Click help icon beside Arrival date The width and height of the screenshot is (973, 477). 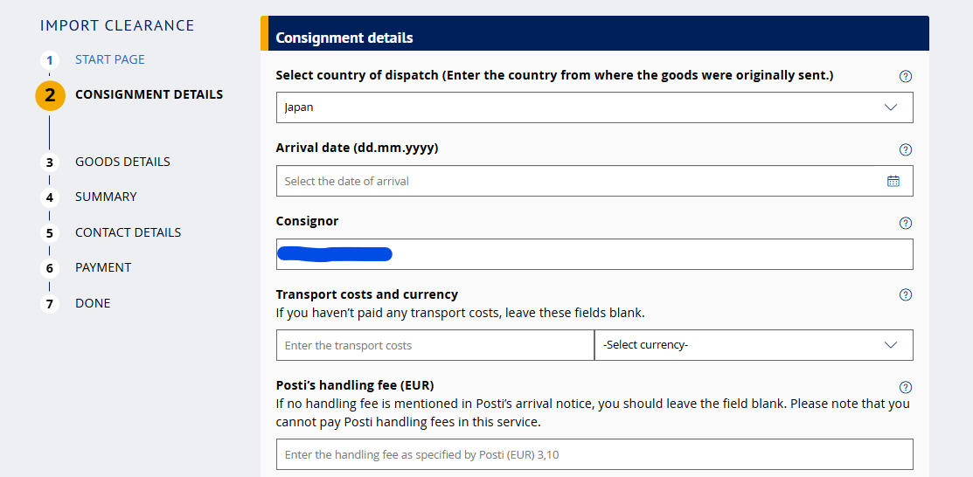point(906,149)
